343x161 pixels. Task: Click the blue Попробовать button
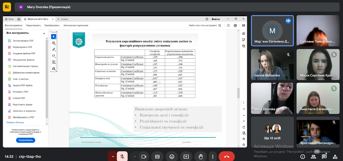click(25, 140)
